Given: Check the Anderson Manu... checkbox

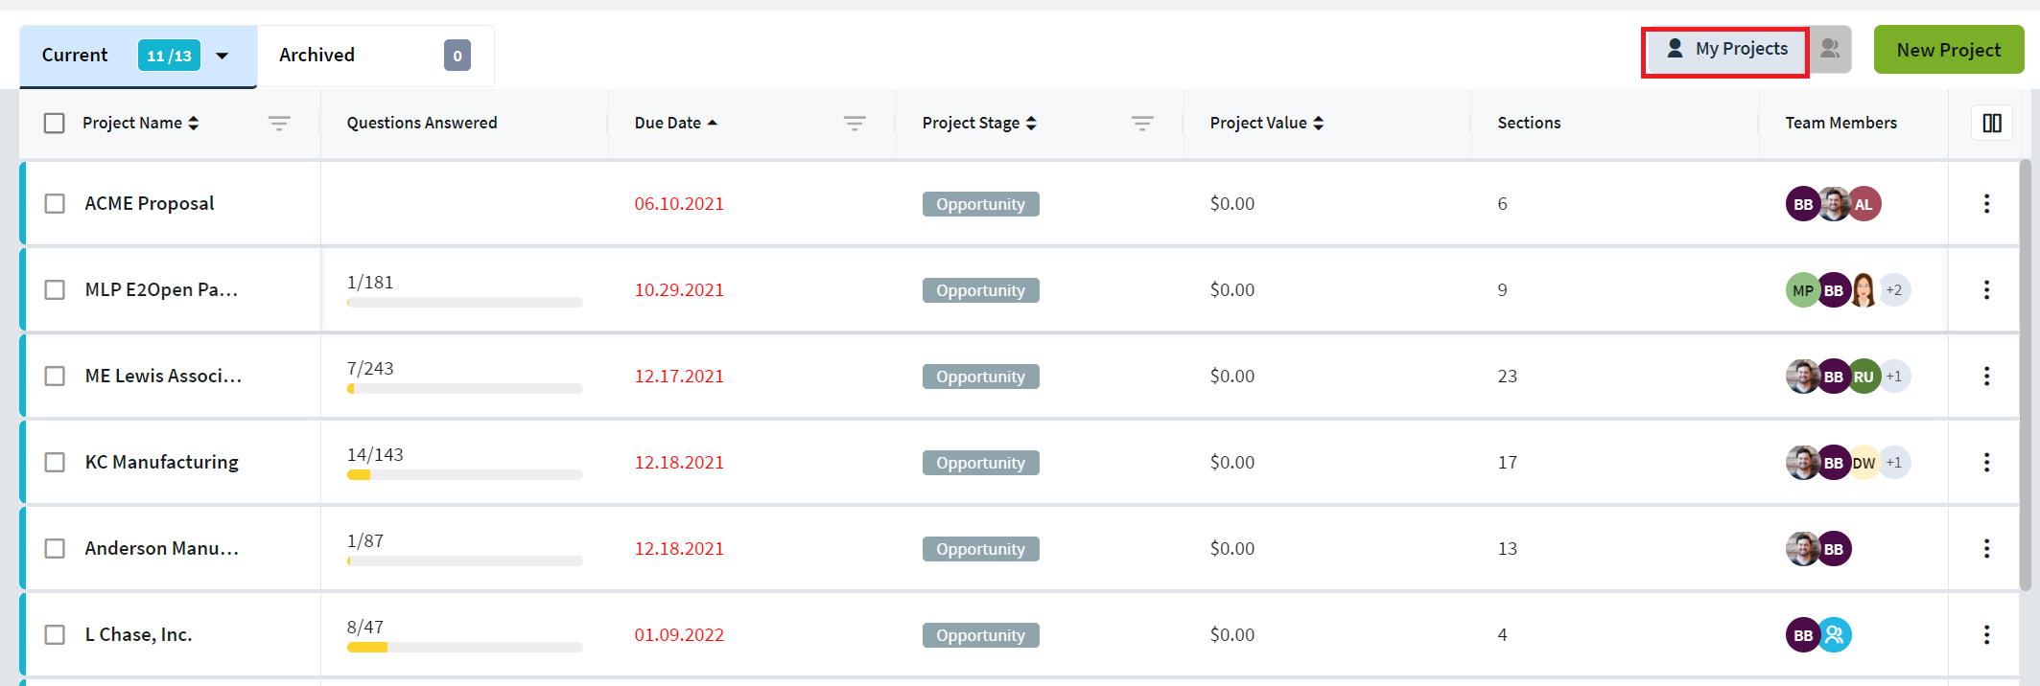Looking at the screenshot, I should [x=55, y=548].
